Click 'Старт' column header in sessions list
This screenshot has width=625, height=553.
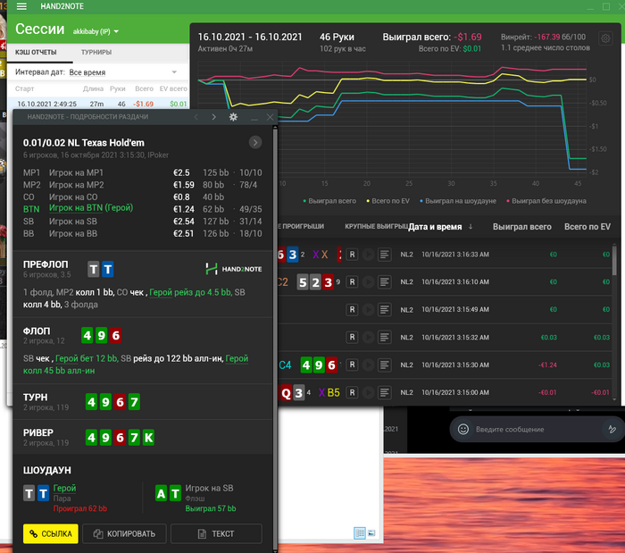point(24,88)
